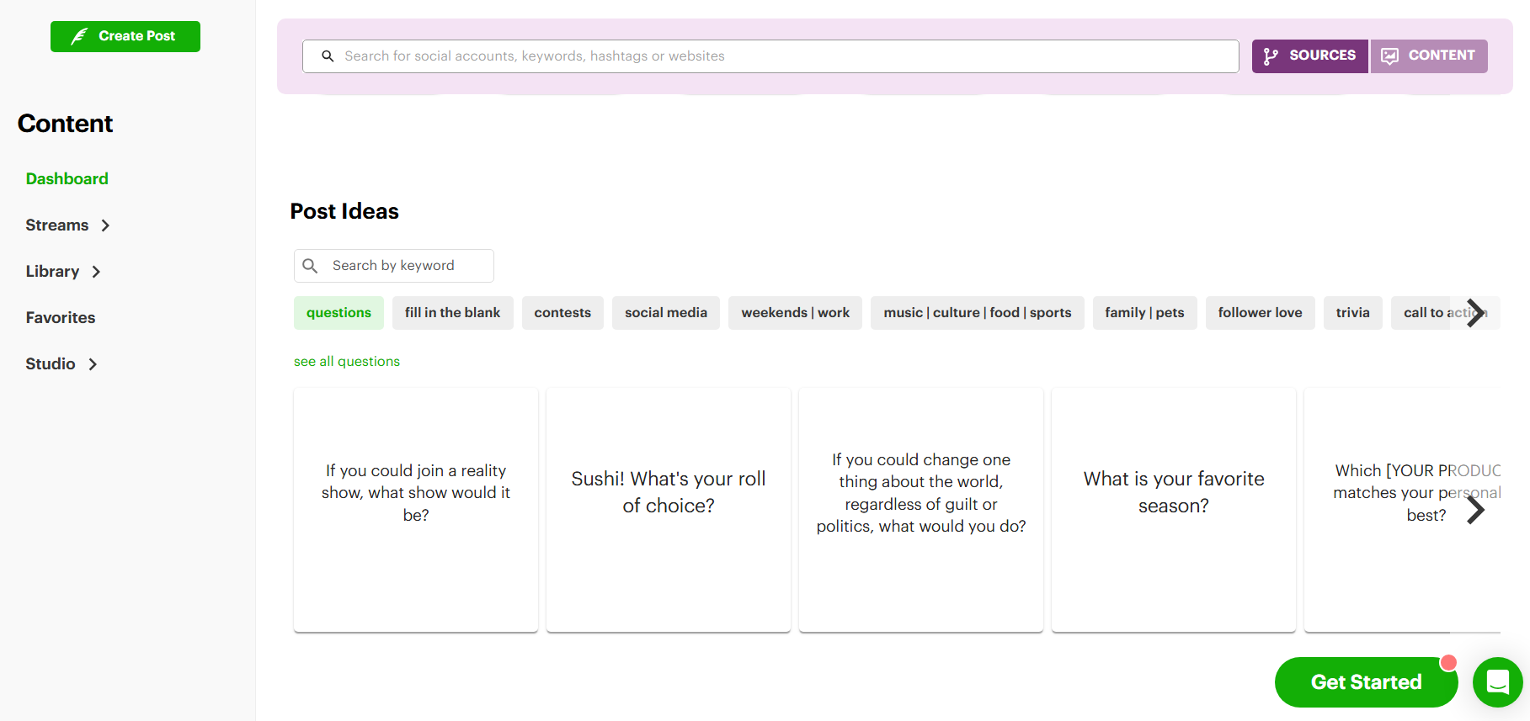Image resolution: width=1530 pixels, height=721 pixels.
Task: Show next post idea cards arrow
Action: 1475,510
